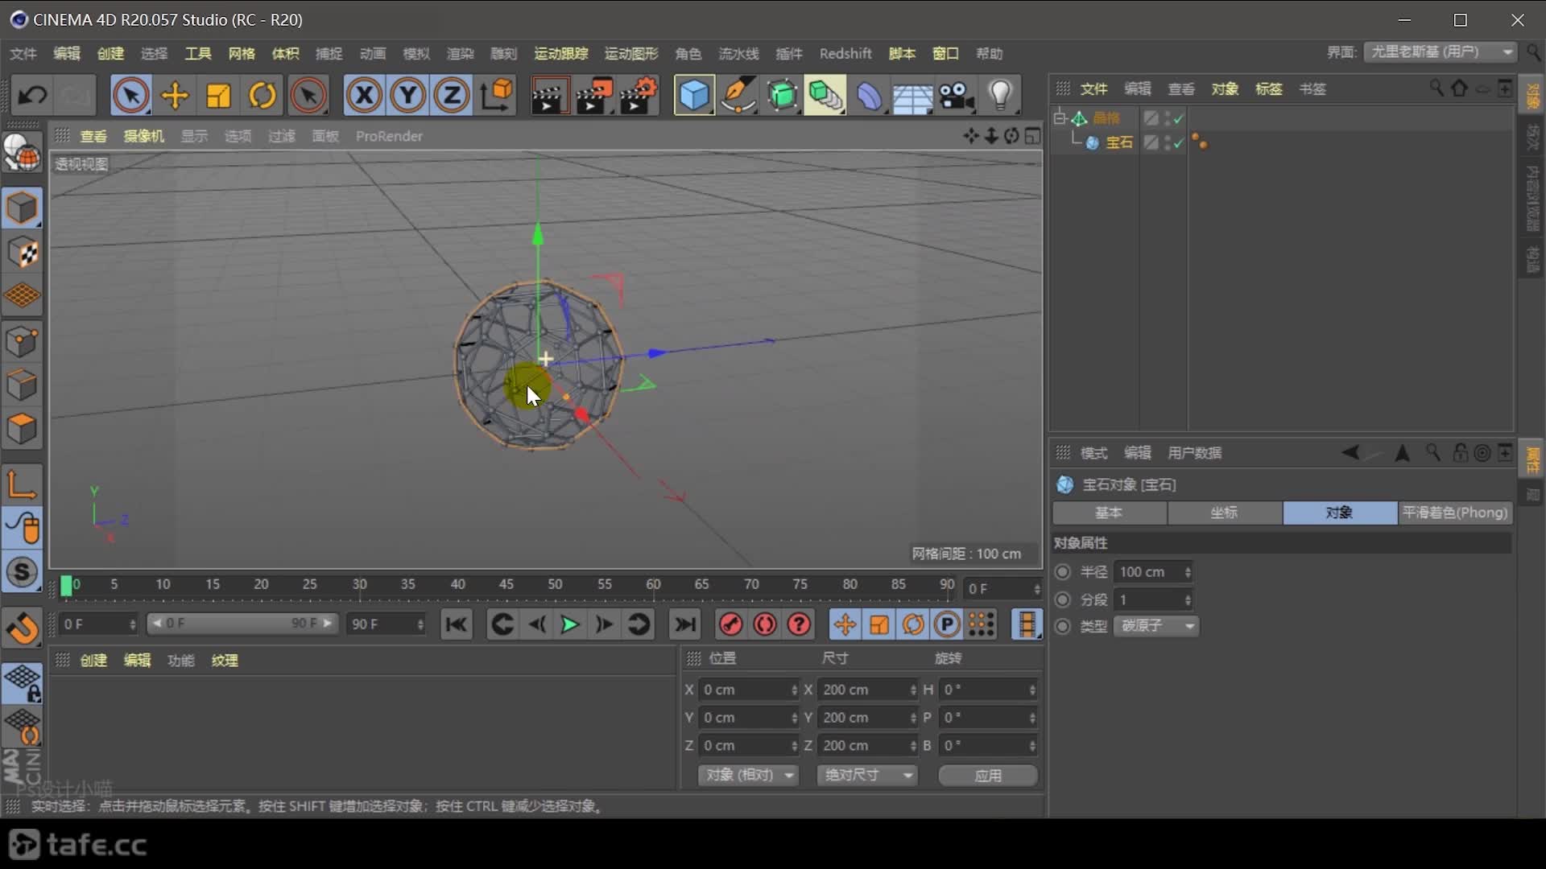The height and width of the screenshot is (869, 1546).
Task: Switch to the 平滑着色(Phong) tab
Action: (1454, 513)
